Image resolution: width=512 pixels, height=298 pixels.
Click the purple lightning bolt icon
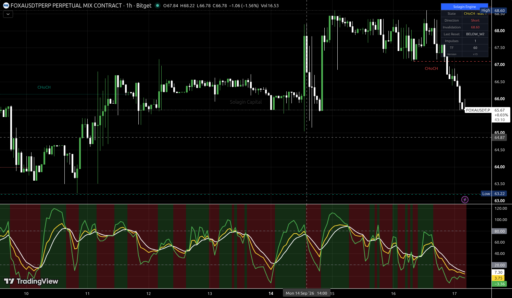(x=465, y=199)
